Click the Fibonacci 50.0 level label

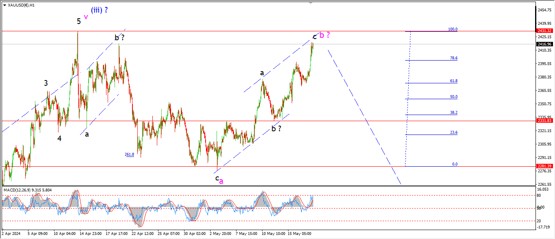click(453, 97)
